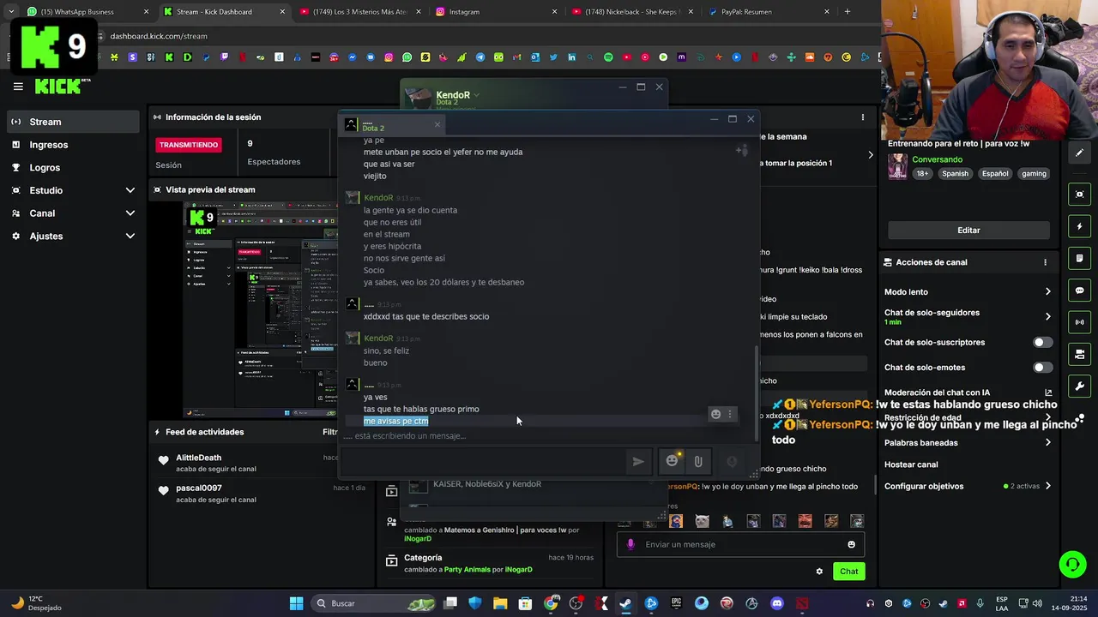Open the green headset support button
The image size is (1098, 617).
[1072, 564]
